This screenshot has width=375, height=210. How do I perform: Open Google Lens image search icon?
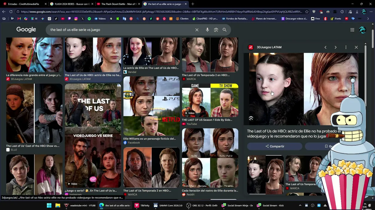click(216, 30)
